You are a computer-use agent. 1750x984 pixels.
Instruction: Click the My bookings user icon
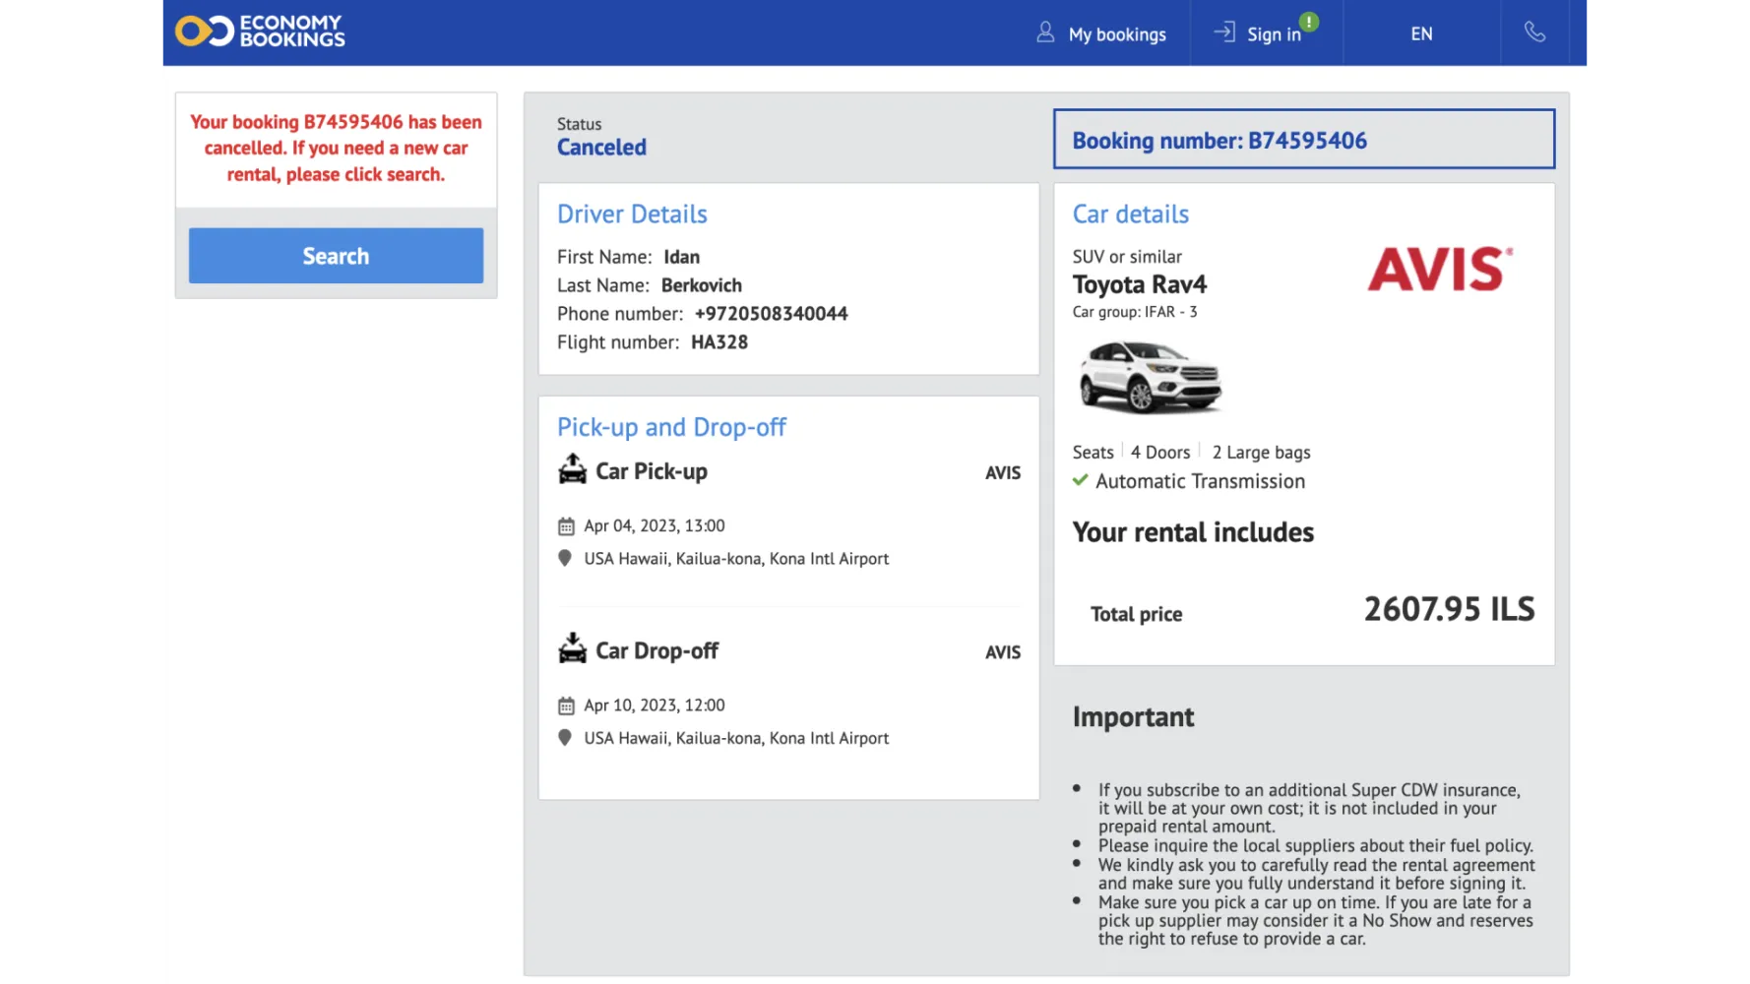(x=1045, y=32)
